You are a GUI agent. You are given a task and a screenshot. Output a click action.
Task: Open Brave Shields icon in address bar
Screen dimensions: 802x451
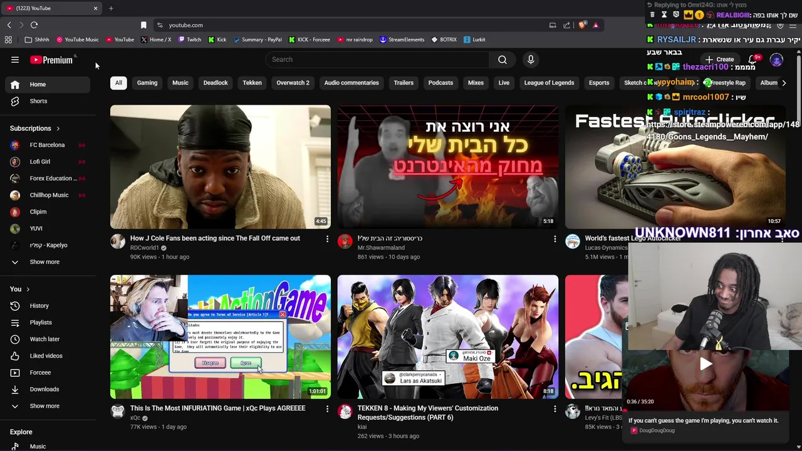tap(582, 25)
